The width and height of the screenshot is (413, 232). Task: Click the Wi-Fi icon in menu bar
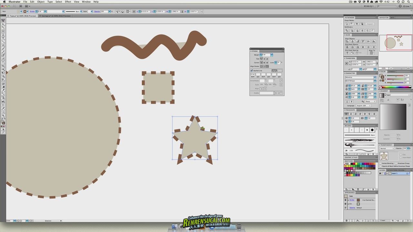pyautogui.click(x=381, y=2)
